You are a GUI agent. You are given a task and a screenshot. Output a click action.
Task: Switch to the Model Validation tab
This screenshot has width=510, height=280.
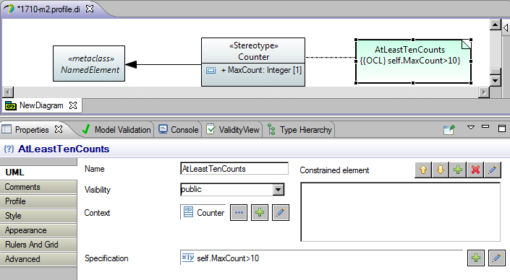(116, 130)
